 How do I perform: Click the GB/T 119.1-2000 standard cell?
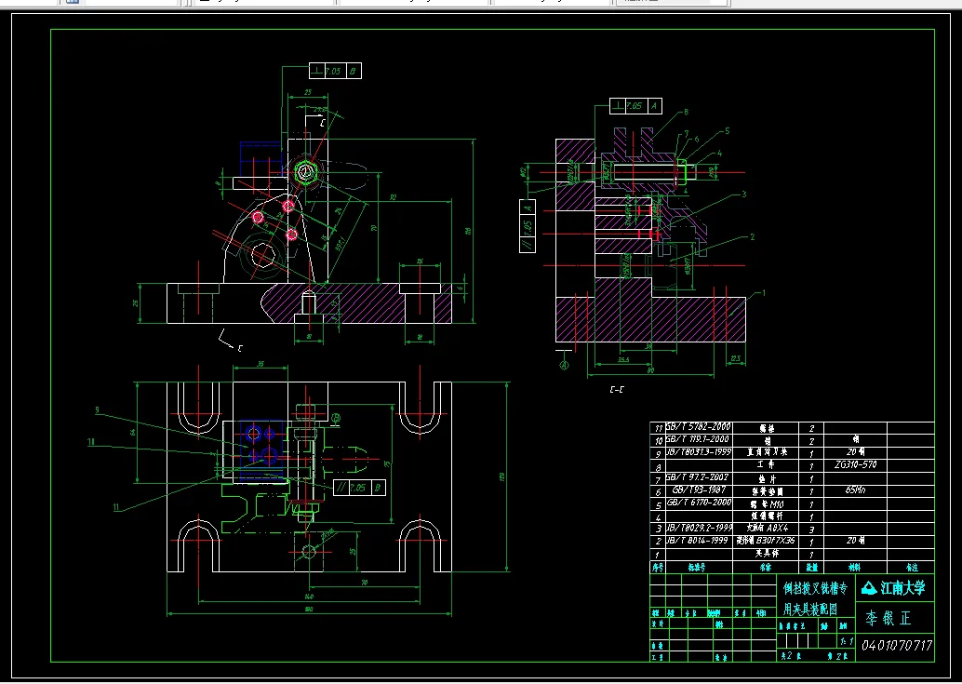click(698, 439)
